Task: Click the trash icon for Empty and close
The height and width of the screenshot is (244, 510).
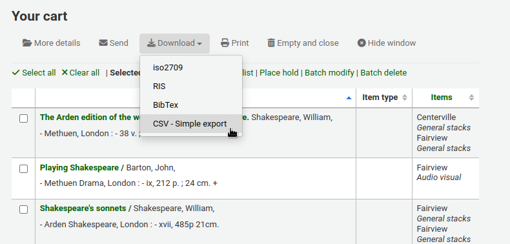Action: [271, 43]
